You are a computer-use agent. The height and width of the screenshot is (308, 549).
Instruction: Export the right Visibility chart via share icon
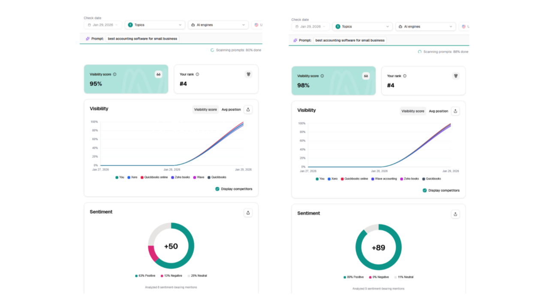455,111
